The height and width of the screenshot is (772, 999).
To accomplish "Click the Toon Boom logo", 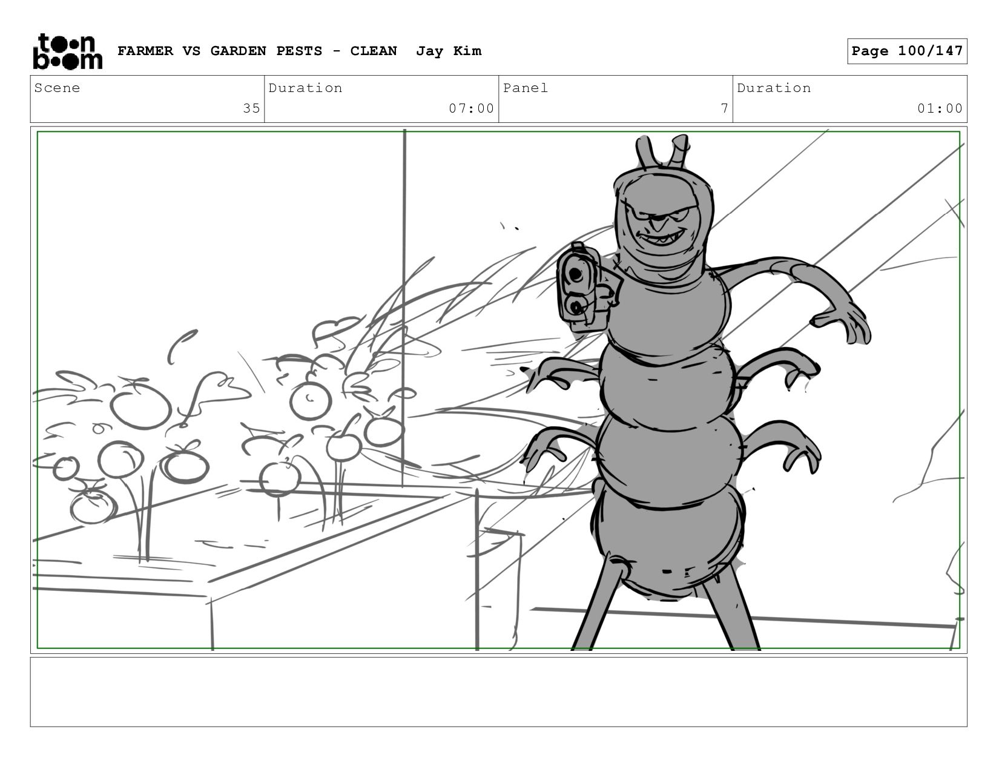I will (x=67, y=51).
